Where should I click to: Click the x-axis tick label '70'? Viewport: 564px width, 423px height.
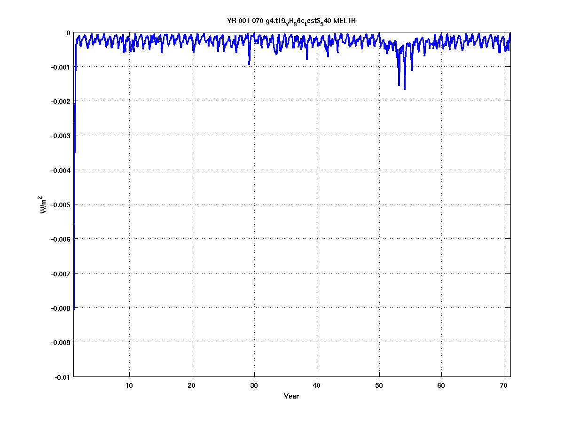(x=504, y=385)
